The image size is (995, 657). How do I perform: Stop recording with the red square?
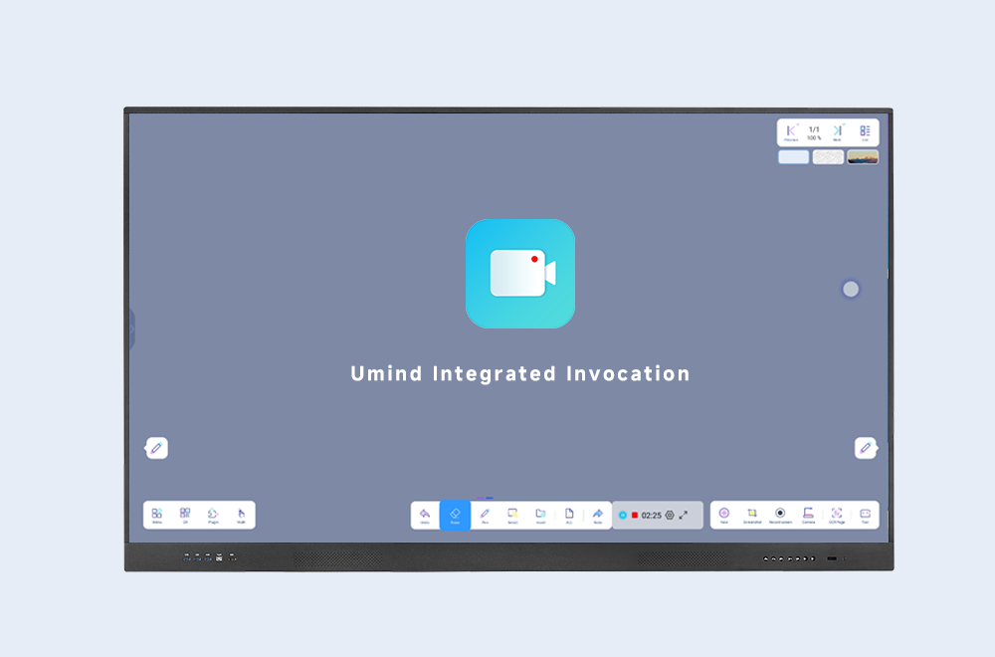[x=635, y=516]
